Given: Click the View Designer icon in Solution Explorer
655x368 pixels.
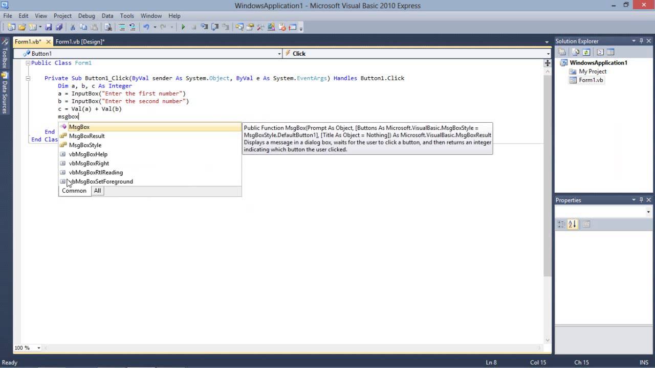Looking at the screenshot, I should click(x=610, y=52).
